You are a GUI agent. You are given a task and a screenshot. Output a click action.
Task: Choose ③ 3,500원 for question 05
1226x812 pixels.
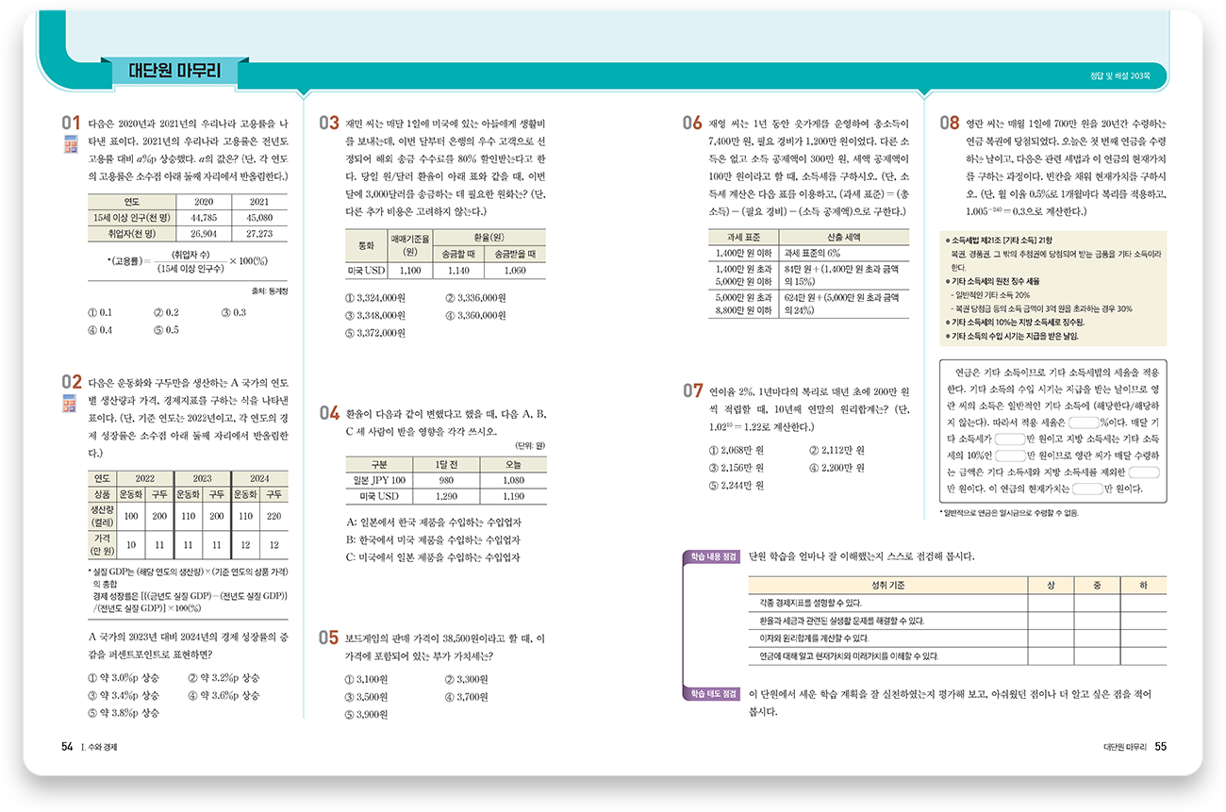coord(367,697)
